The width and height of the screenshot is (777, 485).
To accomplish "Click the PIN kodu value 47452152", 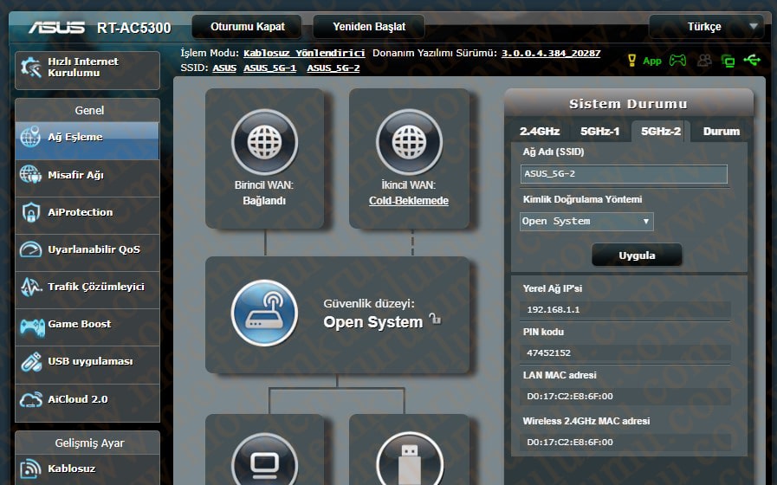I will click(548, 352).
